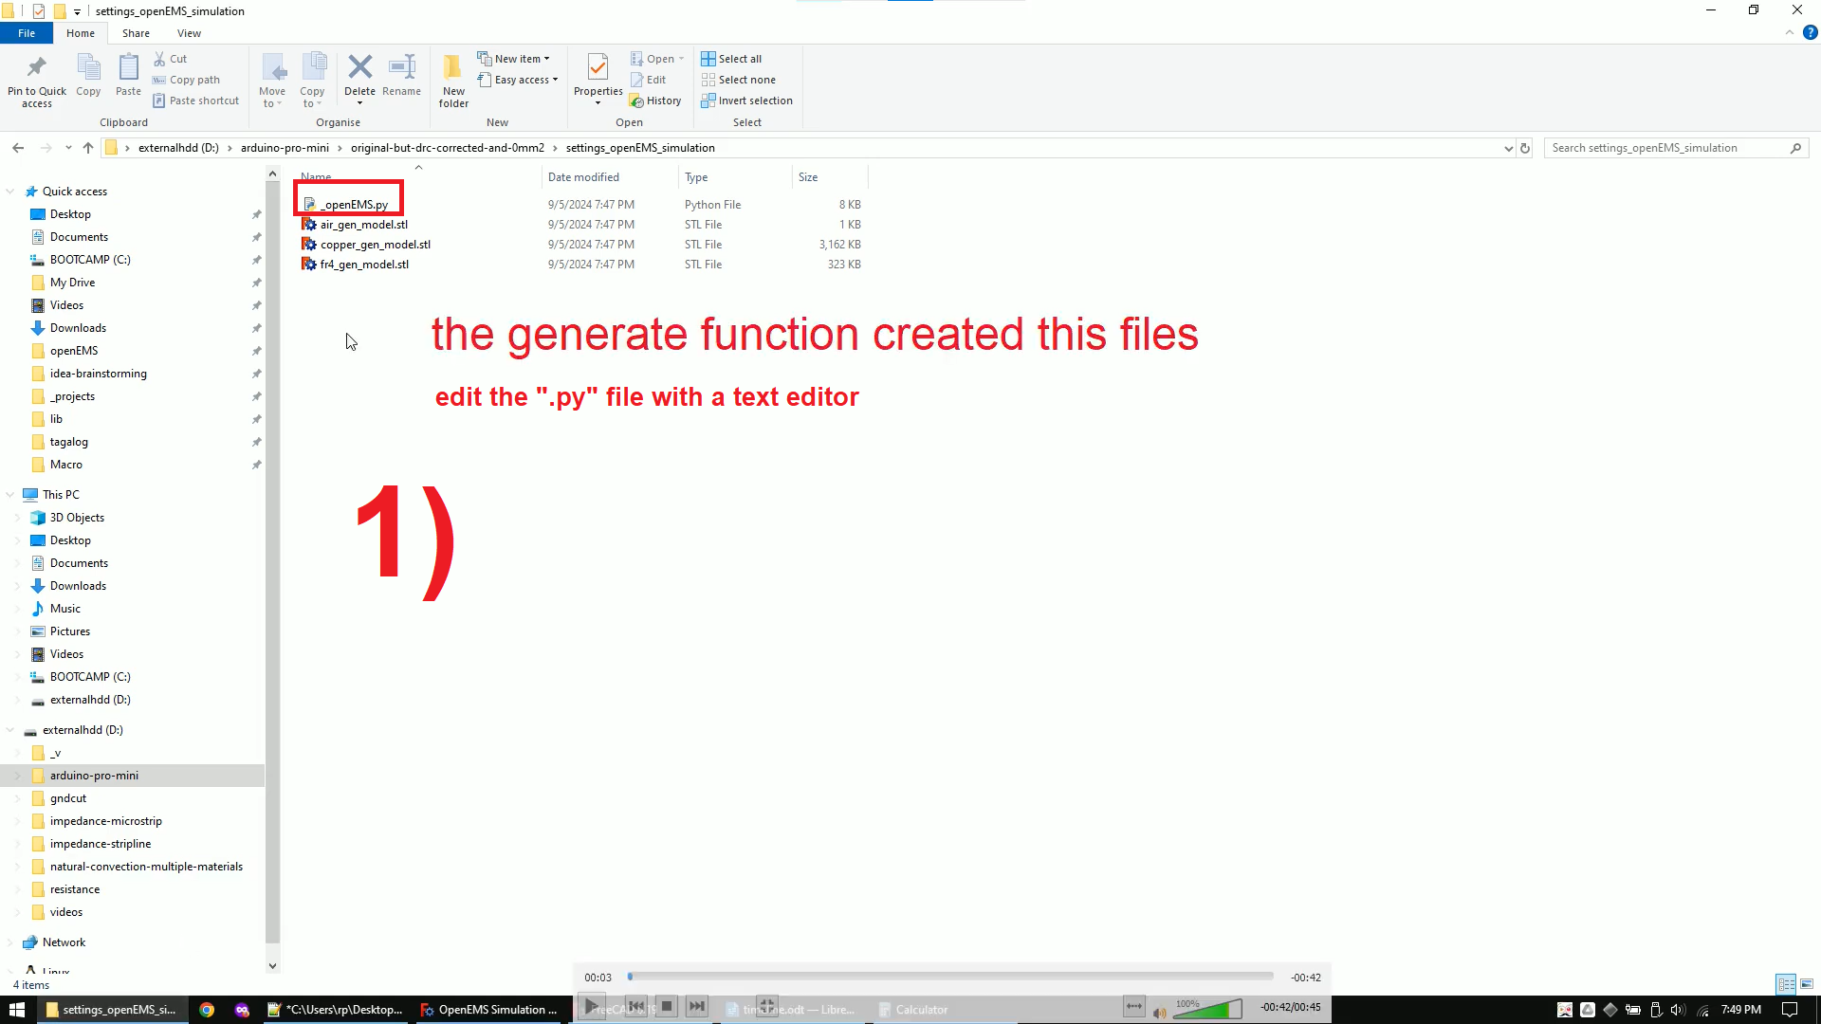The width and height of the screenshot is (1821, 1024).
Task: Create a New folder
Action: pos(453,81)
